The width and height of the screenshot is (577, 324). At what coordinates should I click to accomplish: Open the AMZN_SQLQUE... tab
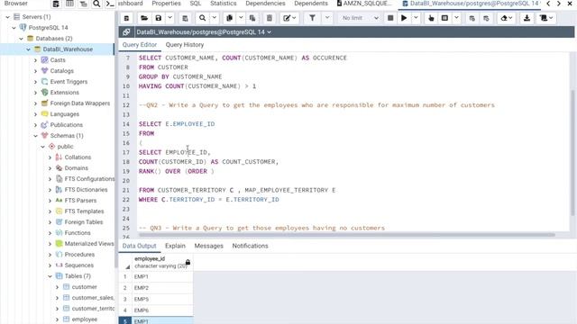pyautogui.click(x=364, y=4)
